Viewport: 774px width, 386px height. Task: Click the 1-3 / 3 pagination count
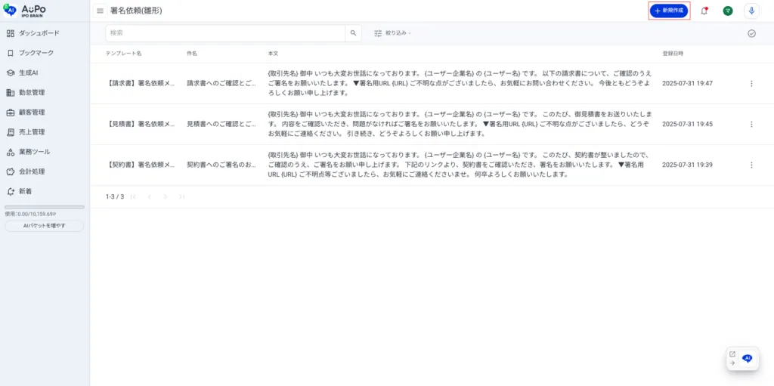pyautogui.click(x=115, y=196)
